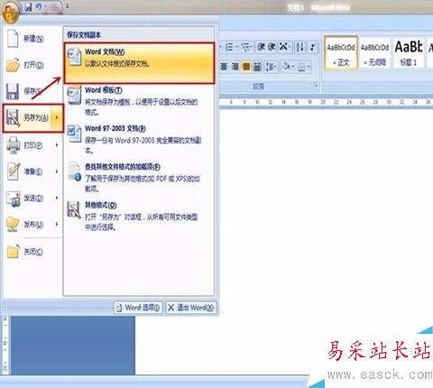Click the decrease indent icon

pos(261,47)
